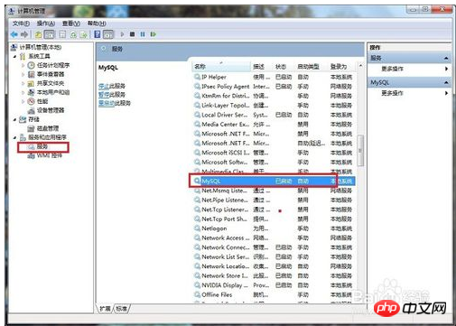Collapse the 系统工具 tree branch
The height and width of the screenshot is (326, 456).
coord(14,56)
